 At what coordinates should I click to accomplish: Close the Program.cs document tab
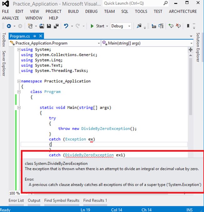[x=40, y=36]
